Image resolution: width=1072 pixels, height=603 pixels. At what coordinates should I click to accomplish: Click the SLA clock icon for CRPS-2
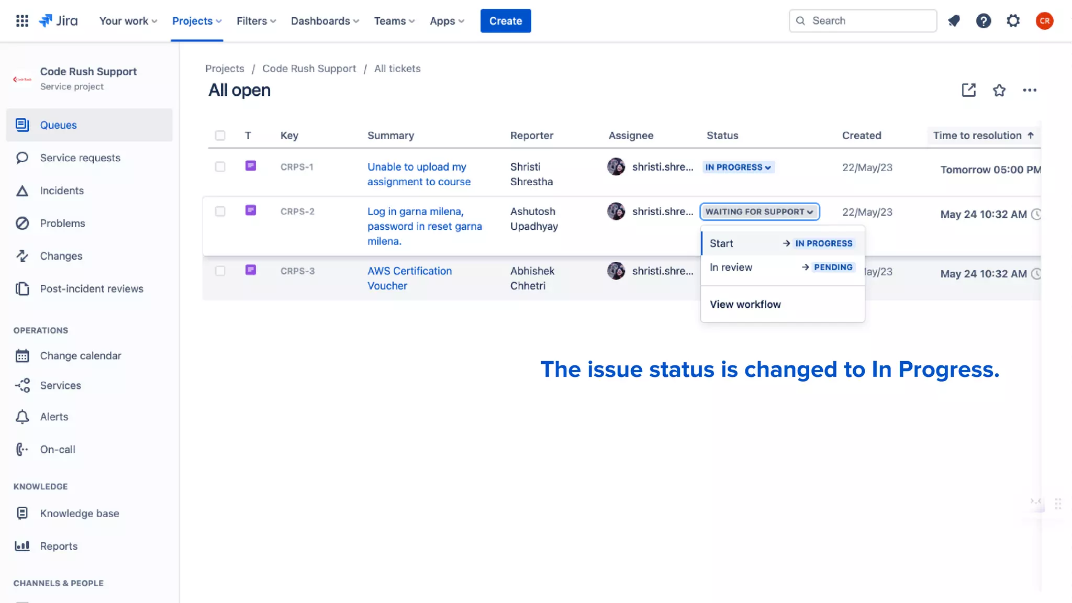(1036, 214)
